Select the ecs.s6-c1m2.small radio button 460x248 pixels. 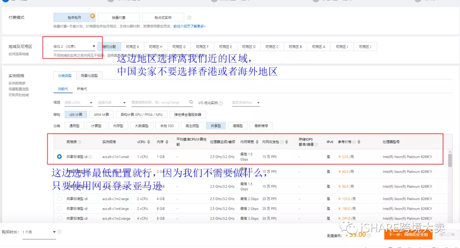tap(60, 171)
